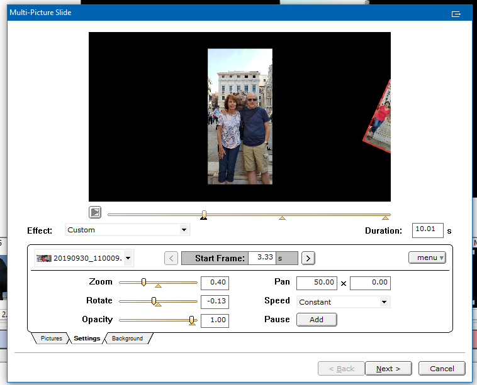The width and height of the screenshot is (477, 385).
Task: Switch to the Background tab
Action: pyautogui.click(x=127, y=339)
